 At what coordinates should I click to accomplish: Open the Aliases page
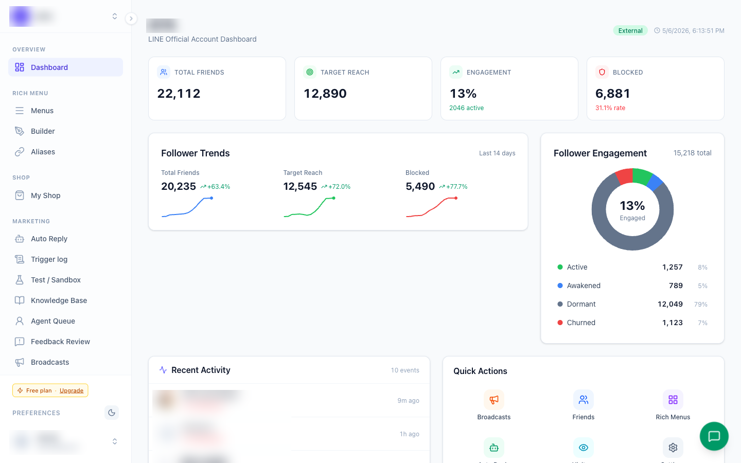pyautogui.click(x=65, y=152)
